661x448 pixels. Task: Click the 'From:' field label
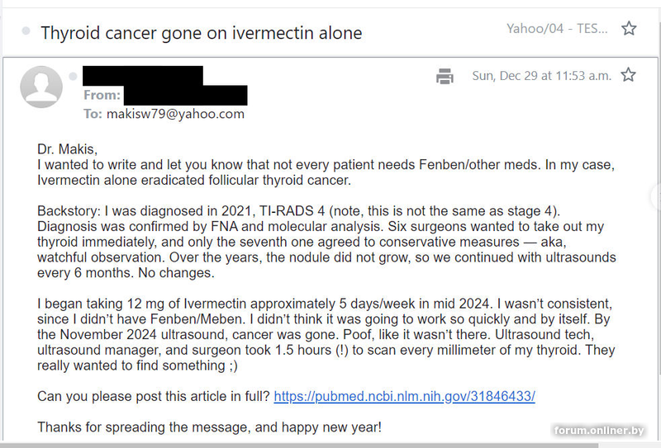tap(102, 95)
